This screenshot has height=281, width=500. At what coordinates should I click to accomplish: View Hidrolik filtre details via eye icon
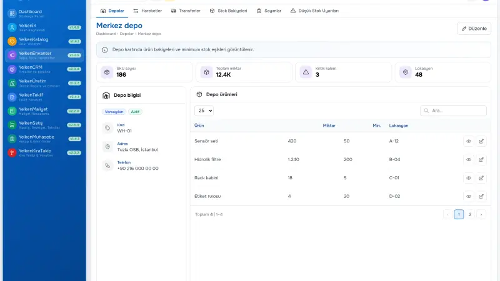(468, 160)
